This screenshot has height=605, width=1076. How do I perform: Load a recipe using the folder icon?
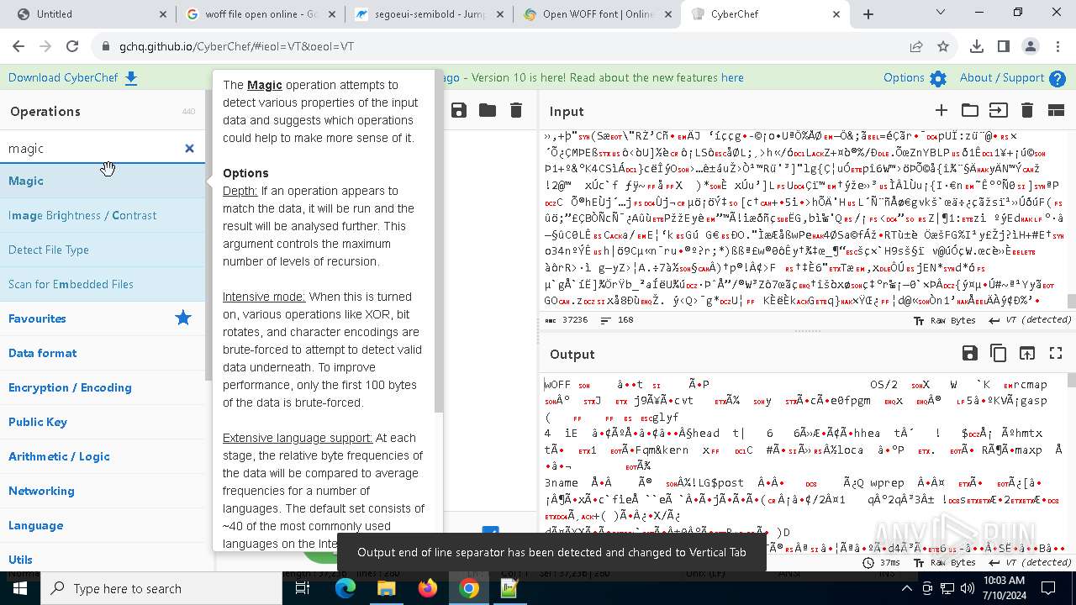[488, 110]
